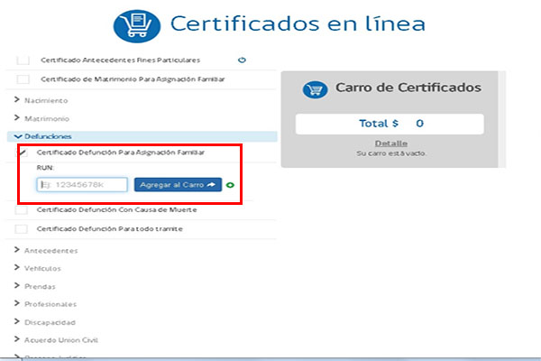Click the cart icon in Carro de Certificados
541x361 pixels.
[x=316, y=88]
